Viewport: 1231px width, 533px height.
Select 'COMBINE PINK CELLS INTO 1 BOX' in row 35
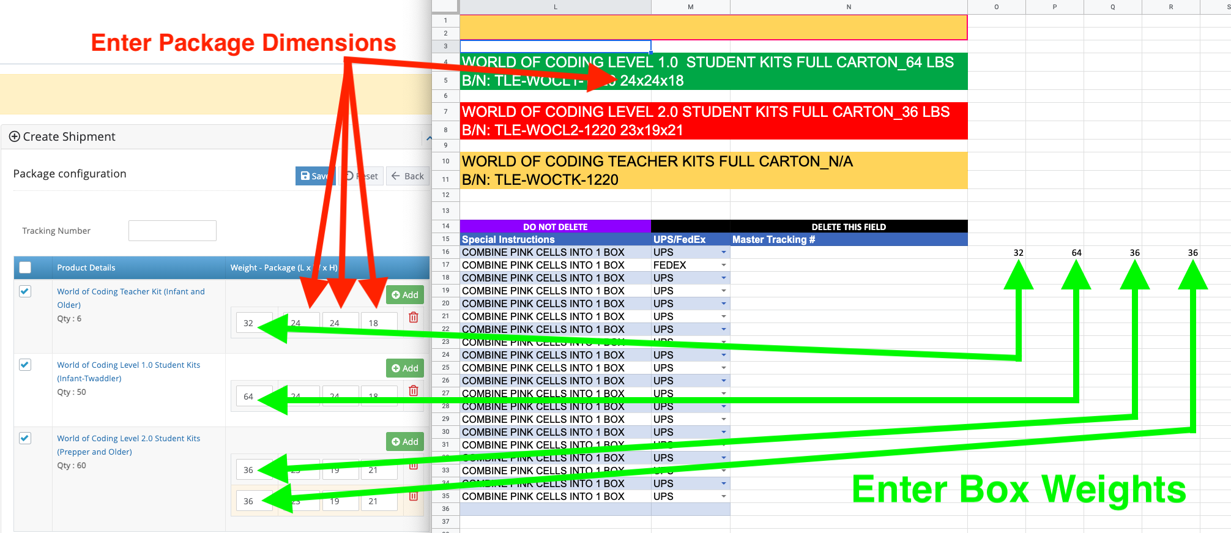(556, 496)
